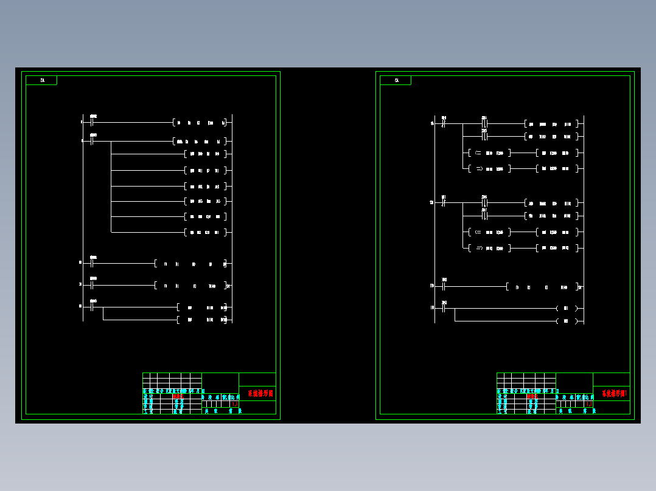Click the sheet-size tag box atop left sheet
Viewport: 656px width, 491px height.
[x=41, y=80]
